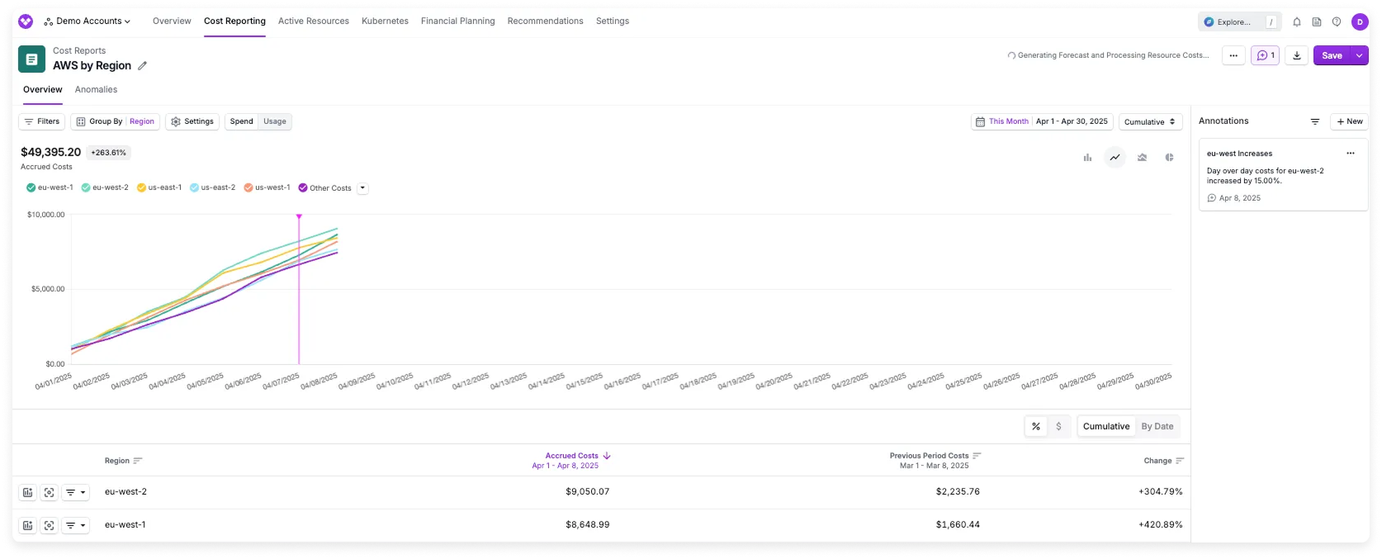Screen dimensions: 1382x559
Task: Open the documentation page icon
Action: 1317,22
